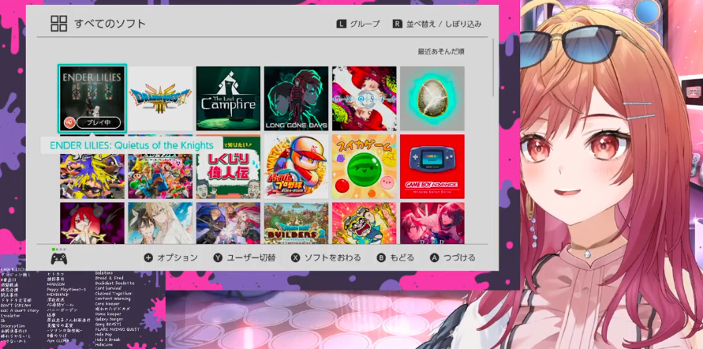Image resolution: width=703 pixels, height=349 pixels.
Task: Click Y ユーザー切替 to switch user
Action: coord(245,257)
